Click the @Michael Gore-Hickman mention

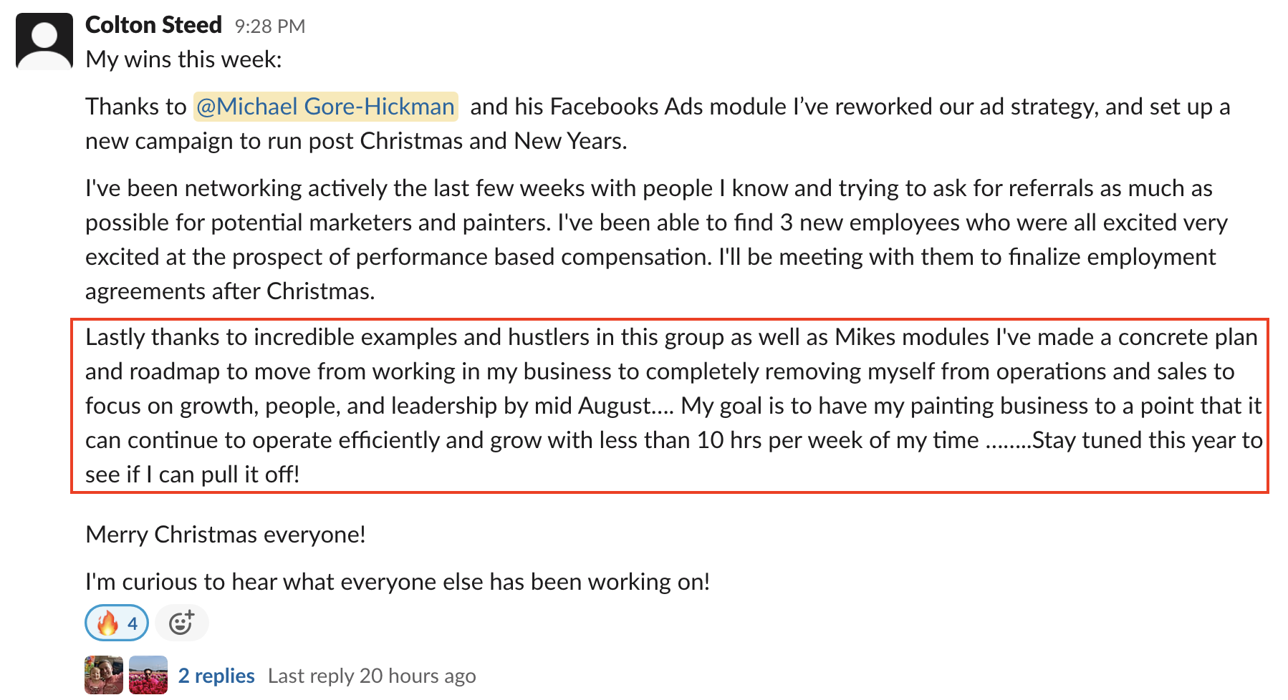point(326,107)
